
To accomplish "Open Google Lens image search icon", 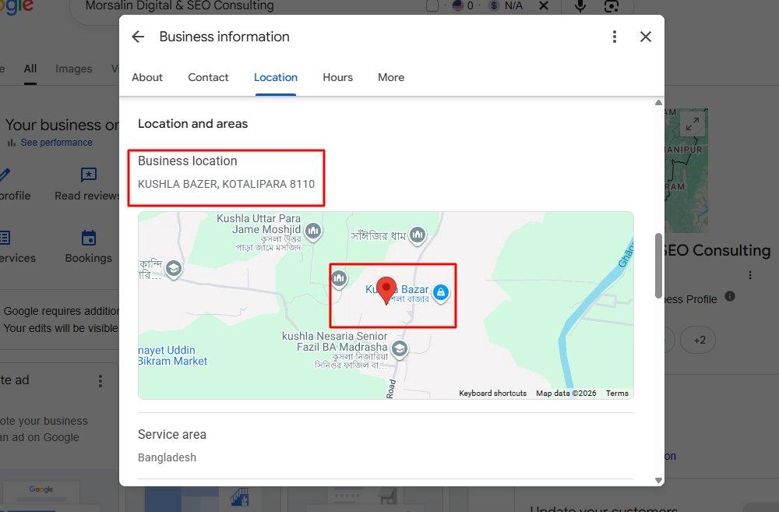I will [611, 6].
